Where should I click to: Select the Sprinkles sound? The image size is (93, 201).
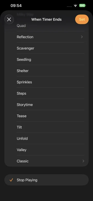point(47,82)
